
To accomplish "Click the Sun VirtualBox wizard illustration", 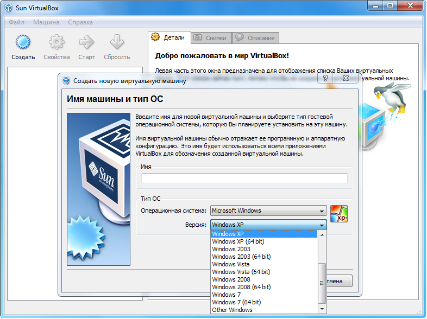I will 98,189.
